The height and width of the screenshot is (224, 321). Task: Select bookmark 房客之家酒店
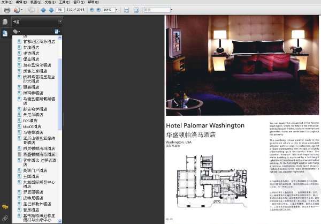(35, 71)
